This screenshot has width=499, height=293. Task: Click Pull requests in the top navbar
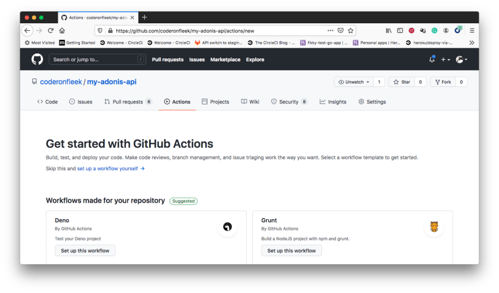point(168,60)
